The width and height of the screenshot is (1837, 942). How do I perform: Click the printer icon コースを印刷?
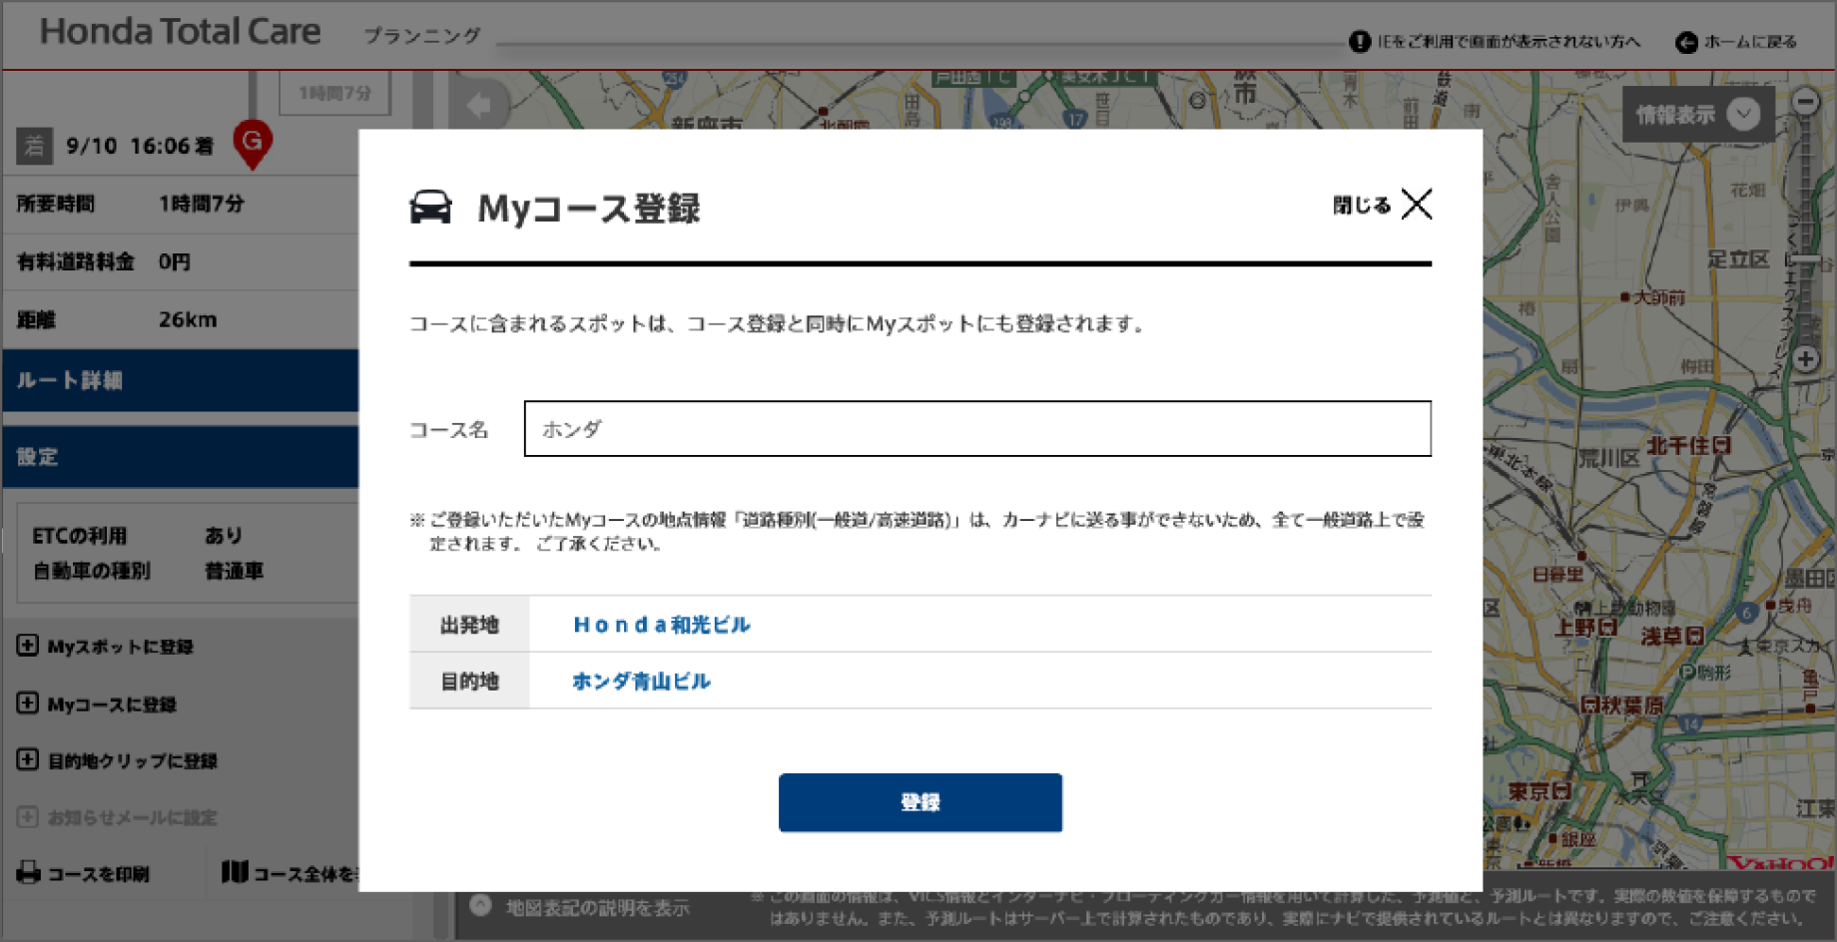coord(29,873)
